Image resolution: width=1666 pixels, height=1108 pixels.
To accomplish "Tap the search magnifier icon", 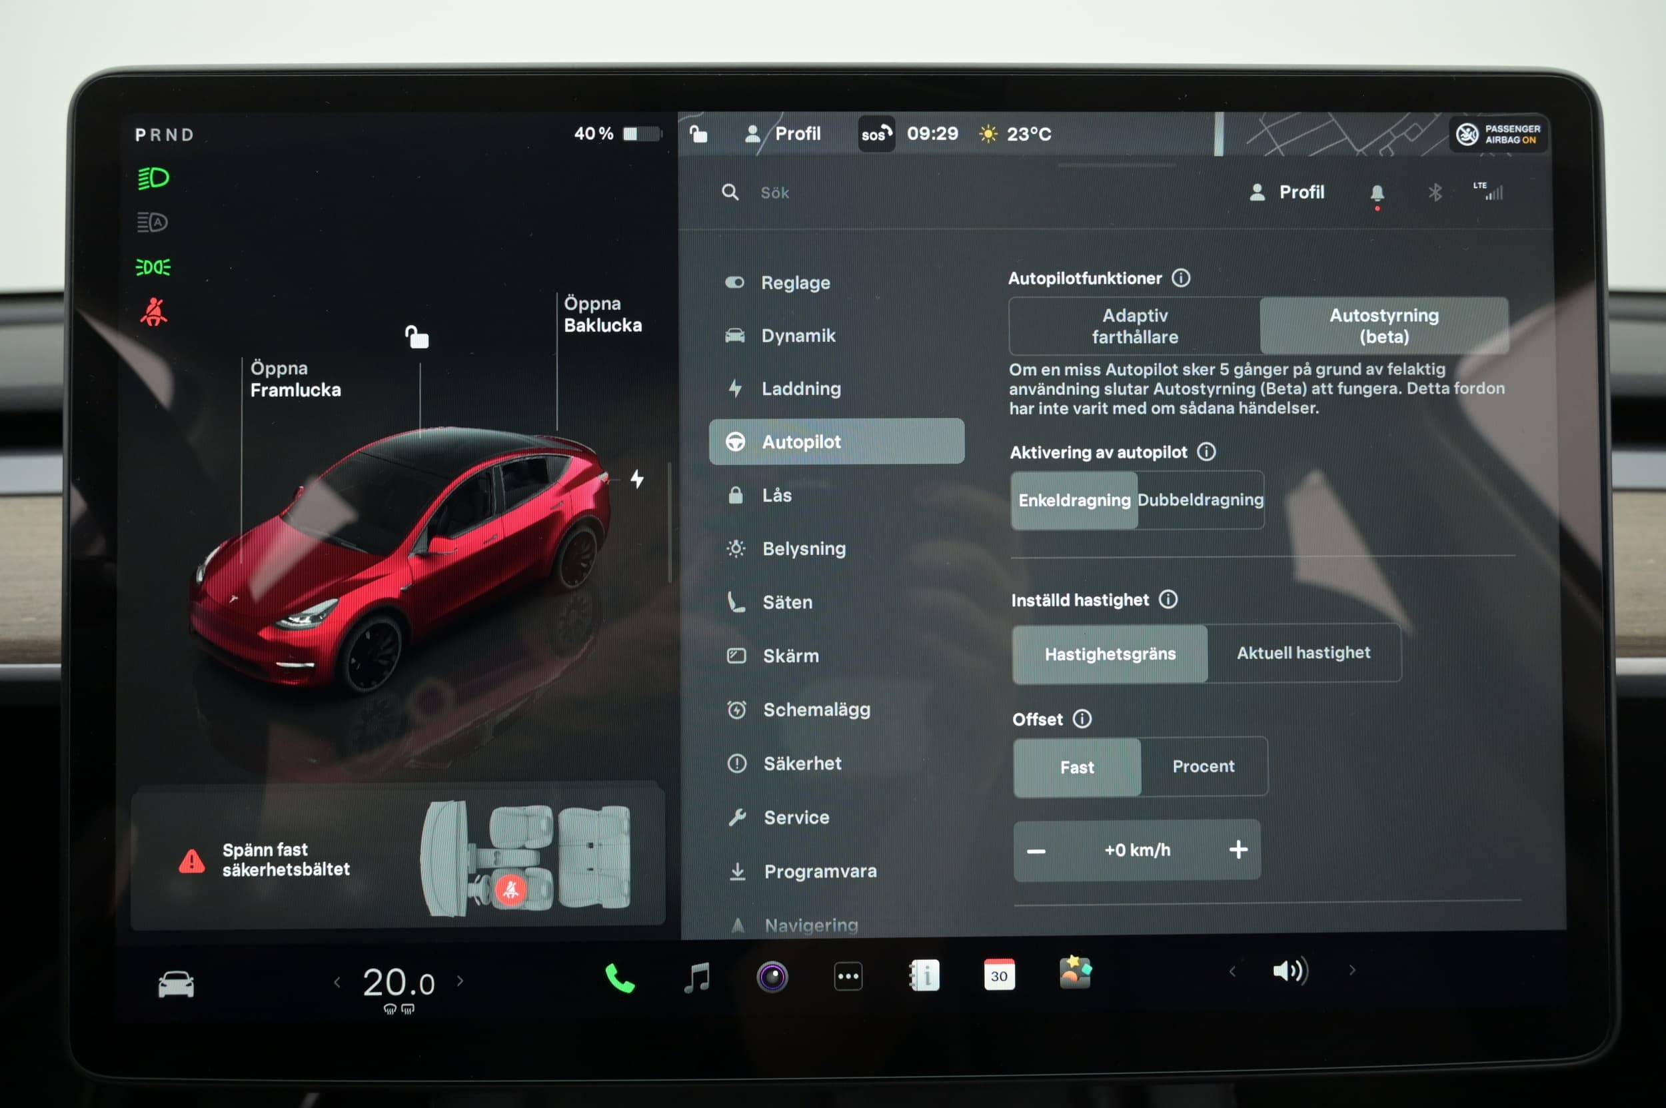I will [730, 192].
